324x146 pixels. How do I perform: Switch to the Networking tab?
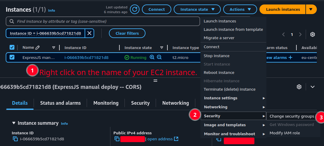pyautogui.click(x=175, y=103)
